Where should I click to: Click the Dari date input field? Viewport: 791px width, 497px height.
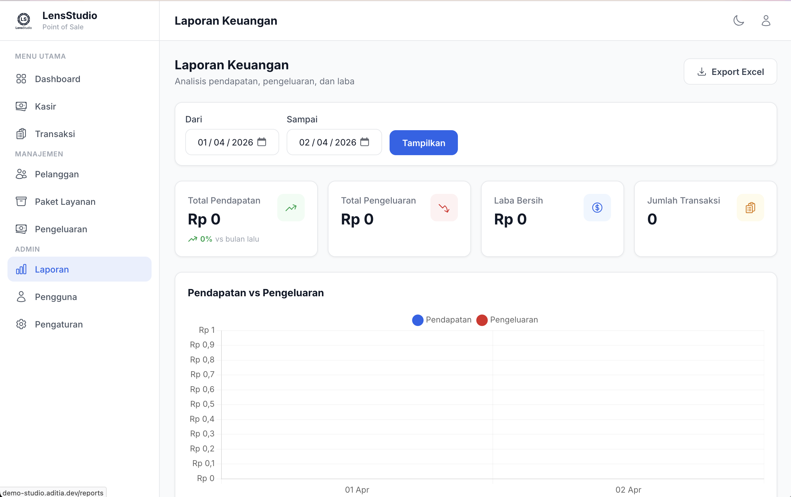click(x=225, y=142)
